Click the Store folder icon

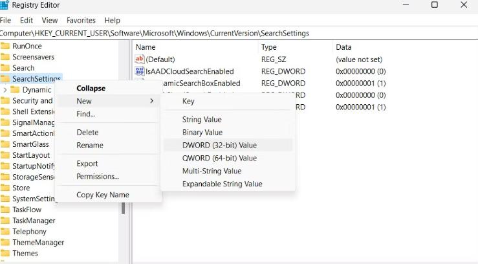click(x=5, y=188)
